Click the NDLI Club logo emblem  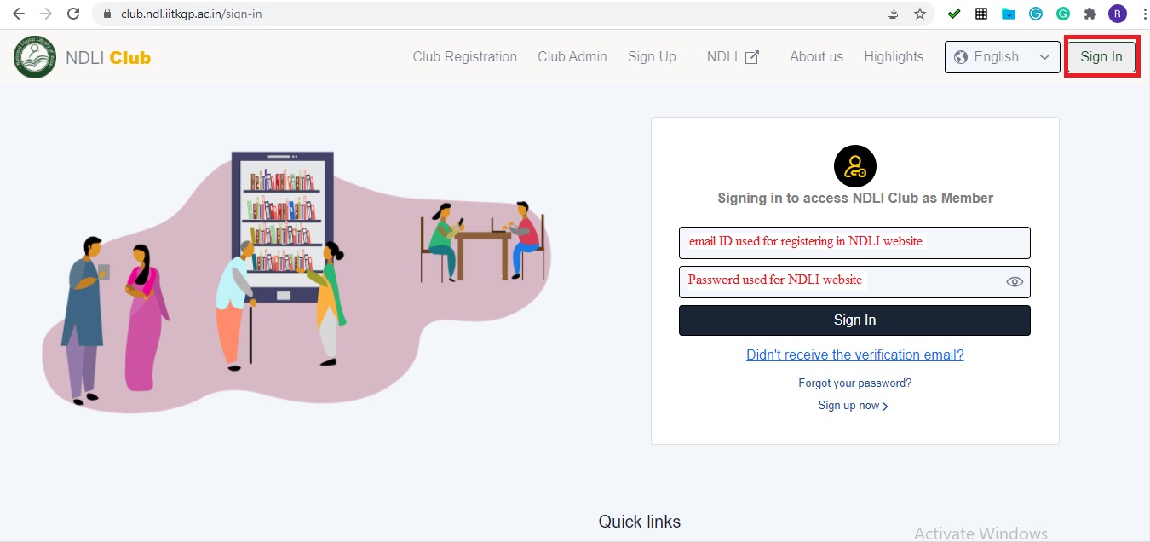click(35, 57)
